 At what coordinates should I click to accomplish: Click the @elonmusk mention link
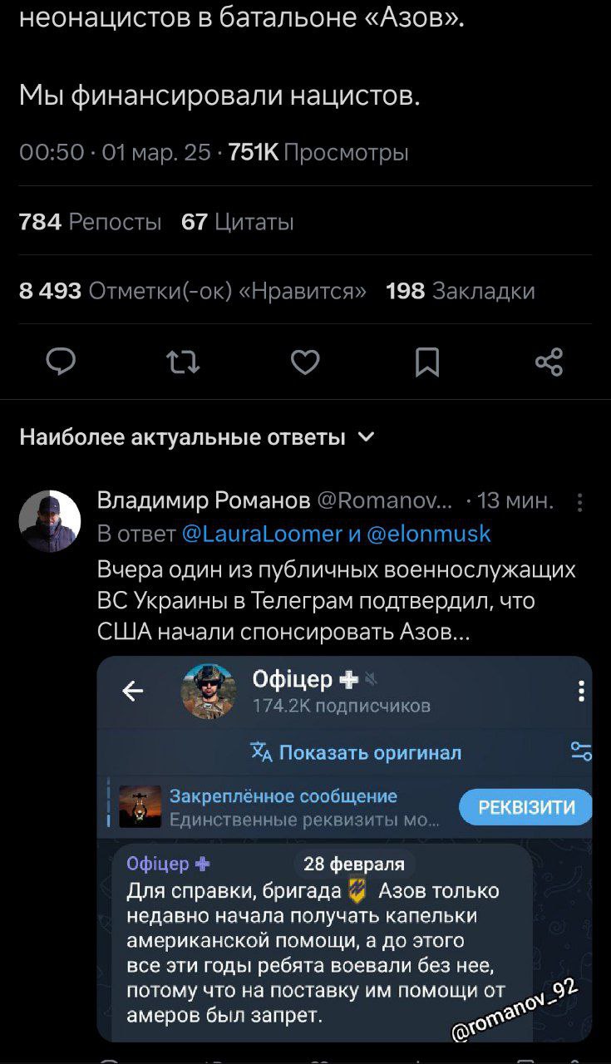(429, 534)
